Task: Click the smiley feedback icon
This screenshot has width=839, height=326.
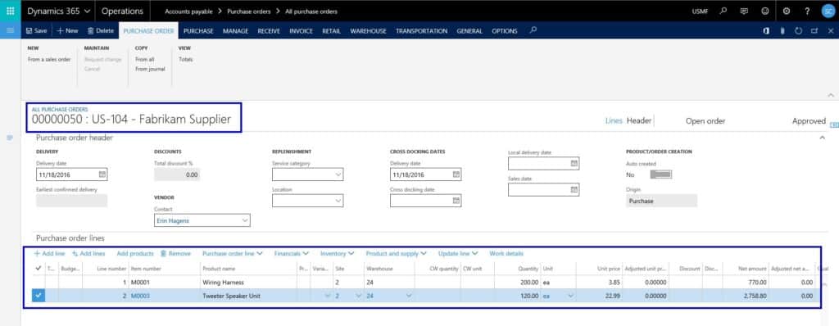Action: (x=765, y=11)
